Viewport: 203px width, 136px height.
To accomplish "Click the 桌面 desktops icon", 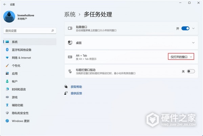I will 70,43.
